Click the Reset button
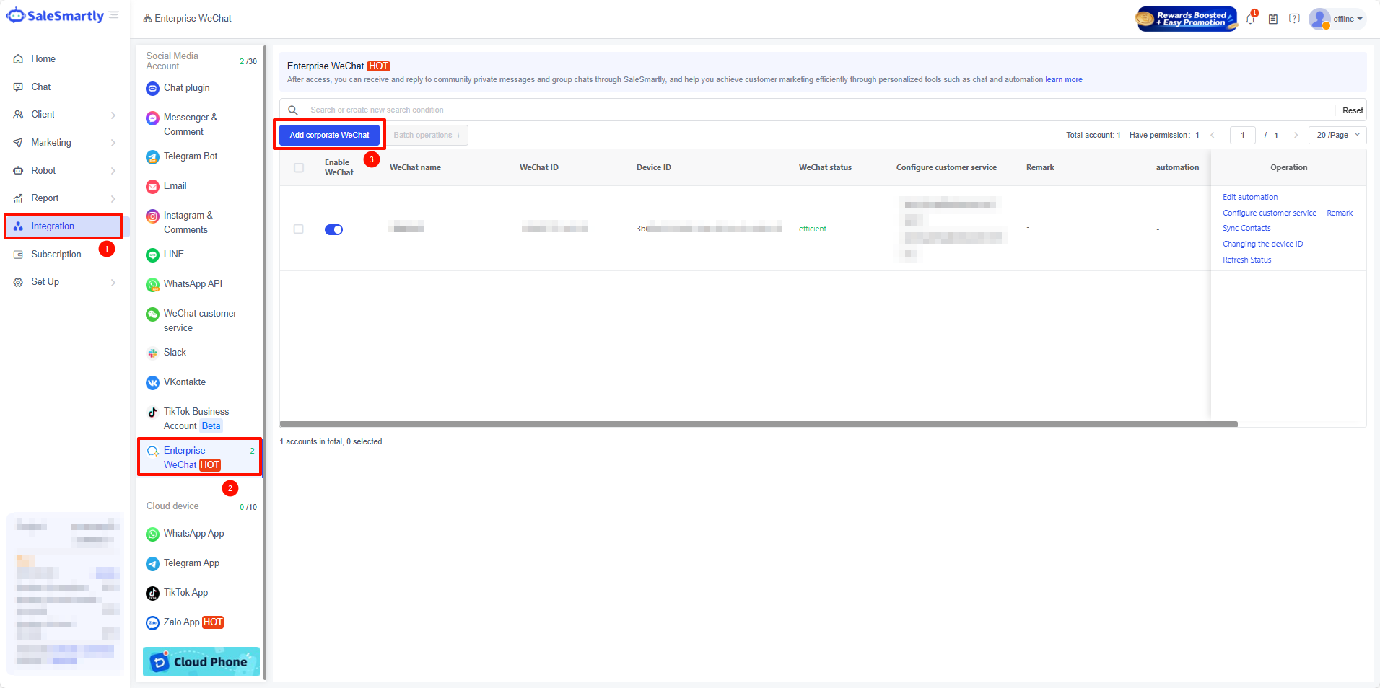The width and height of the screenshot is (1380, 688). pyautogui.click(x=1353, y=110)
